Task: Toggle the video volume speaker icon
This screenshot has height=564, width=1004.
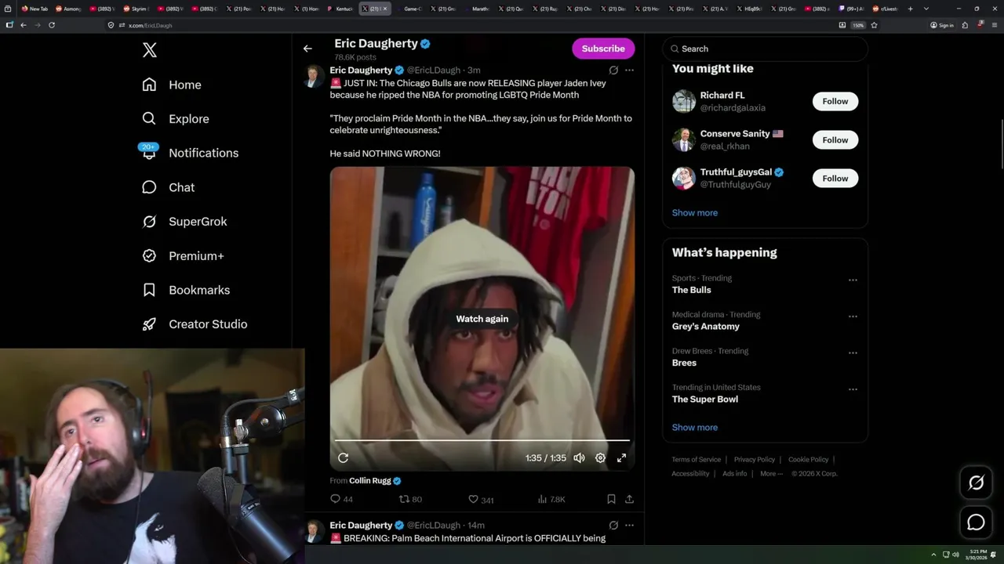Action: click(x=579, y=458)
